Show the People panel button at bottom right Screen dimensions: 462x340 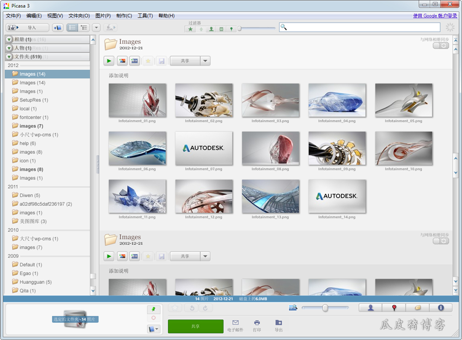click(x=371, y=308)
